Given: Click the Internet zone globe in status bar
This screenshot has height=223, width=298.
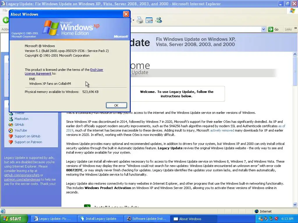Looking at the screenshot, I should click(x=257, y=211).
